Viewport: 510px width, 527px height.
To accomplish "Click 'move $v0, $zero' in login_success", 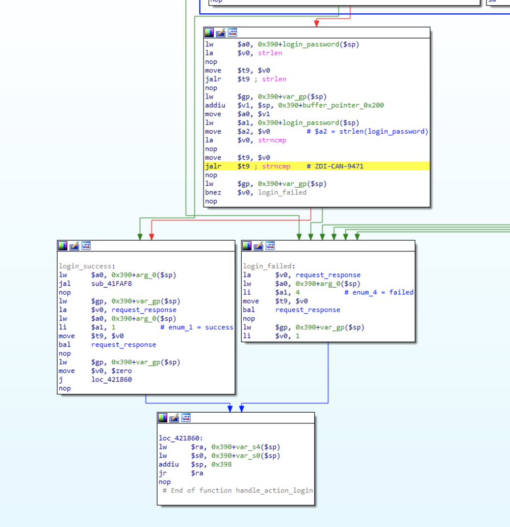I will click(x=95, y=371).
